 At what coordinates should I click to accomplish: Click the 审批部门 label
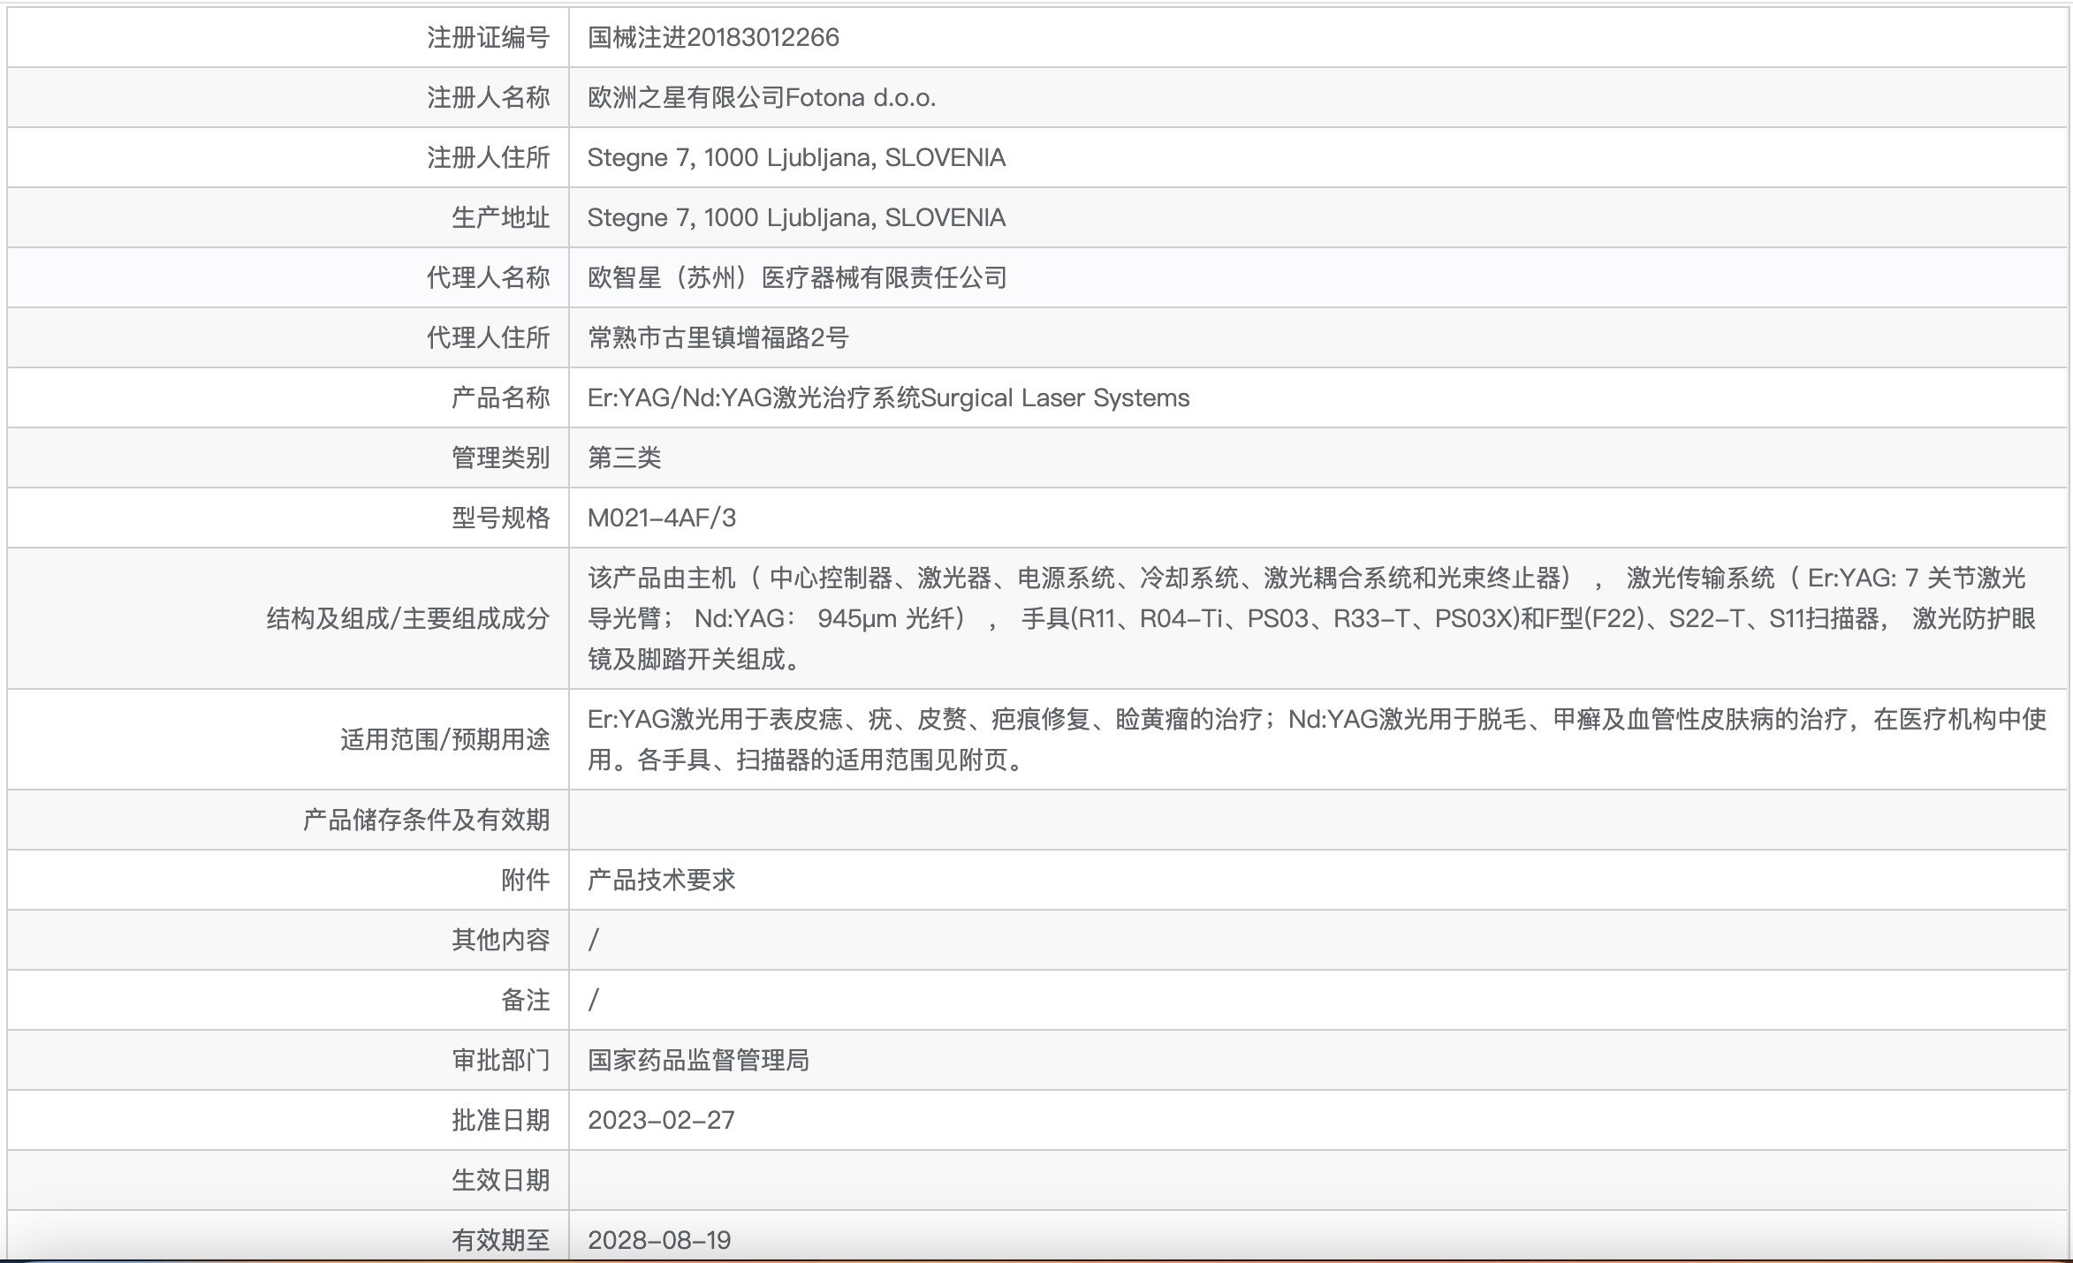tap(500, 1060)
